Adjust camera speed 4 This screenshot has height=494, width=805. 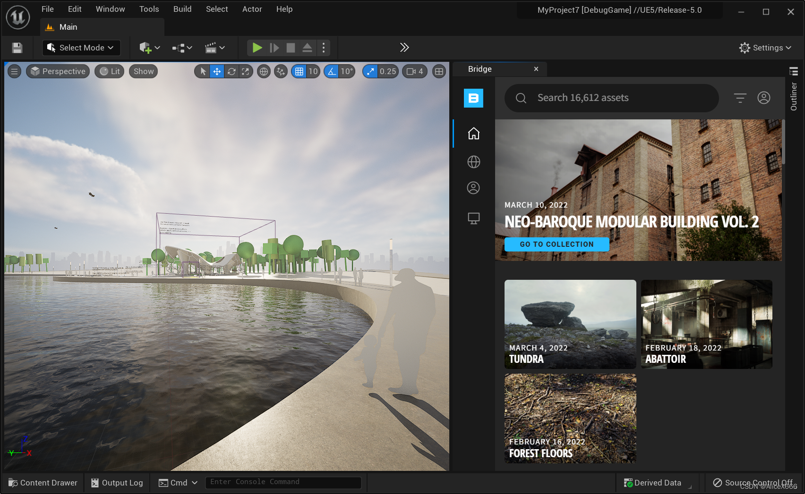[x=415, y=71]
